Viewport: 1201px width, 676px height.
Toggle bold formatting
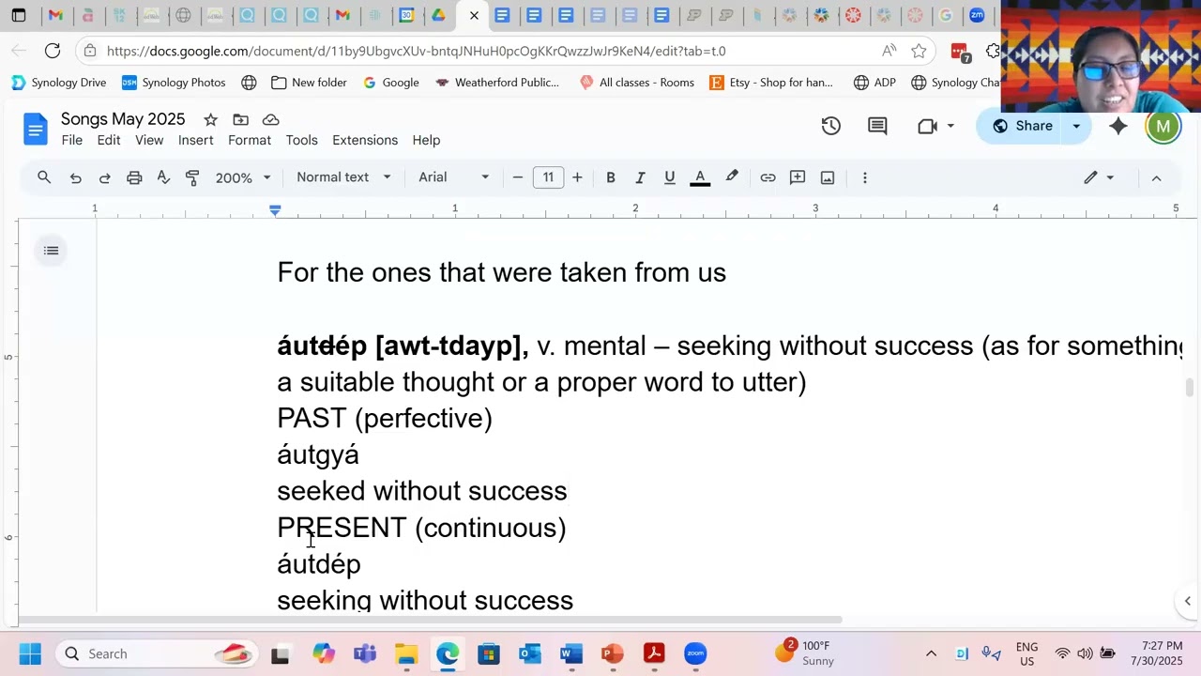(610, 177)
